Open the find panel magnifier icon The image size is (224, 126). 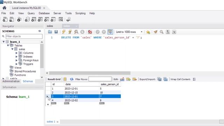point(162,32)
